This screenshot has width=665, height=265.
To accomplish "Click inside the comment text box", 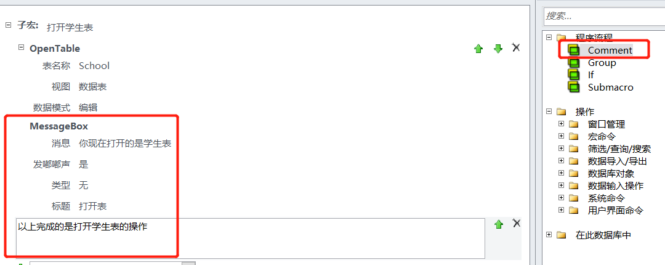I will (x=246, y=237).
